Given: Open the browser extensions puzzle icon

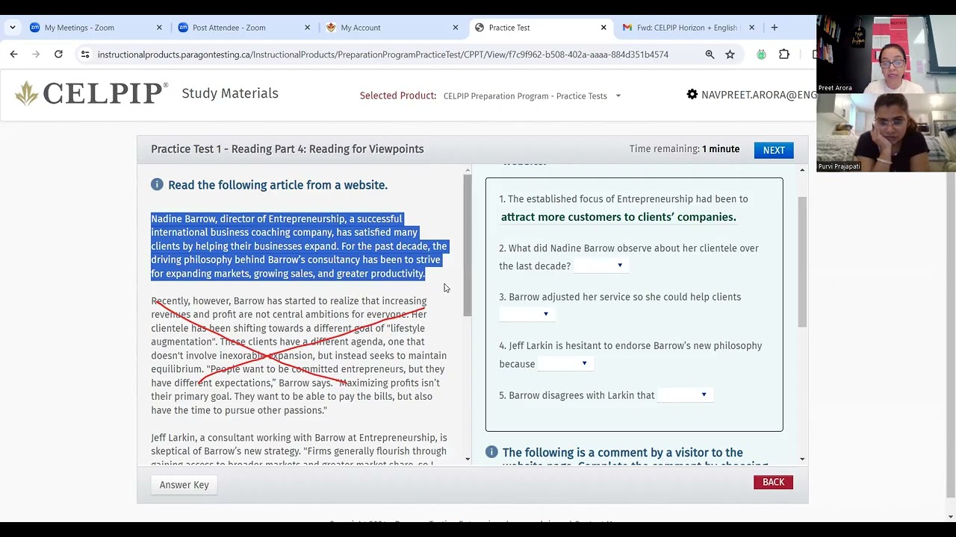Looking at the screenshot, I should [x=784, y=54].
